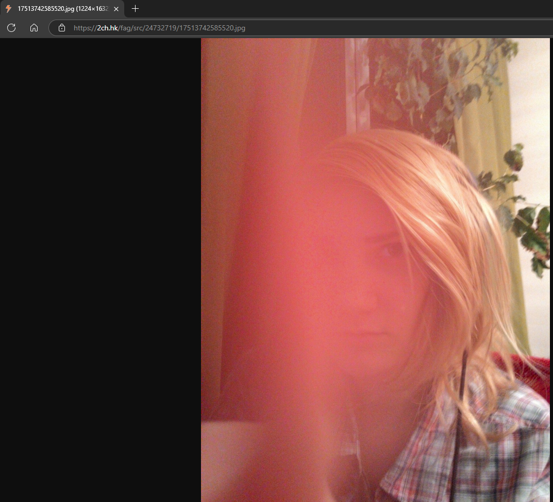Viewport: 553px width, 502px height.
Task: Open site security info lock icon
Action: [62, 28]
